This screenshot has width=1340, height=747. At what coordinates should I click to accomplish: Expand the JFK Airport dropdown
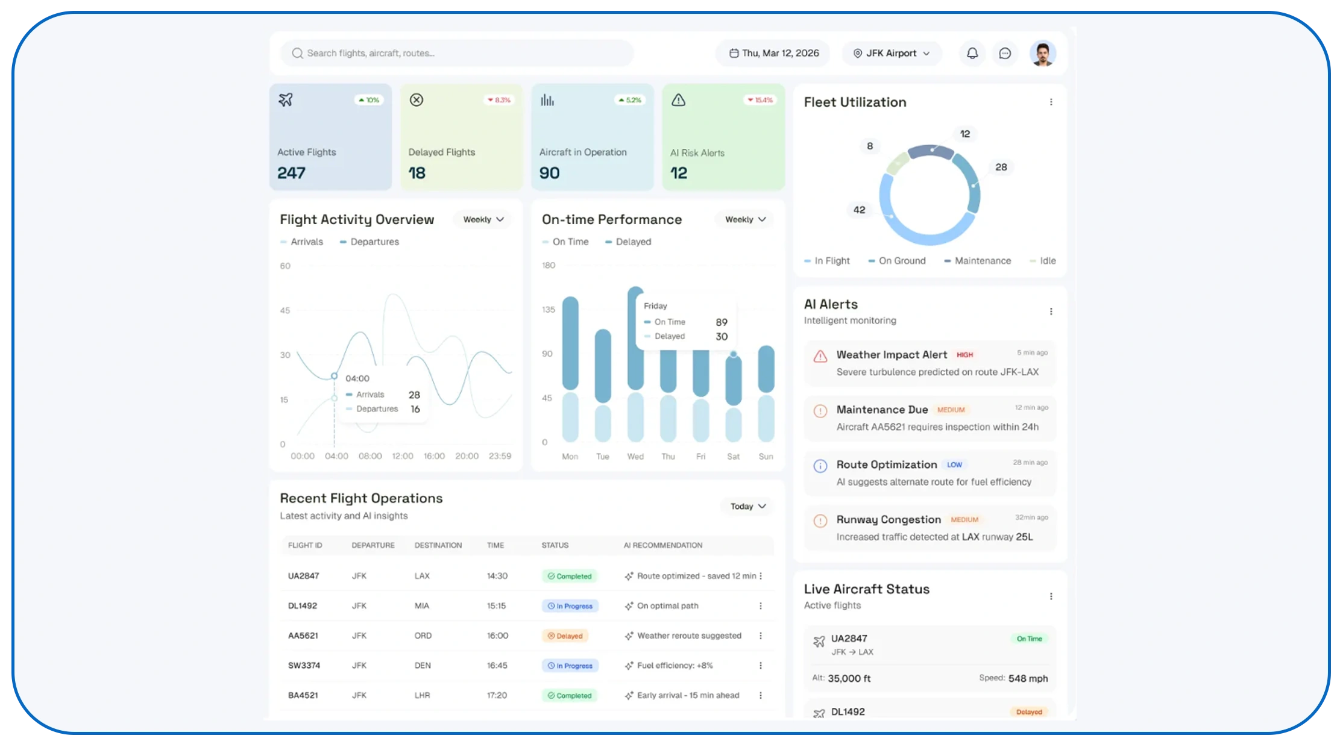click(x=892, y=54)
